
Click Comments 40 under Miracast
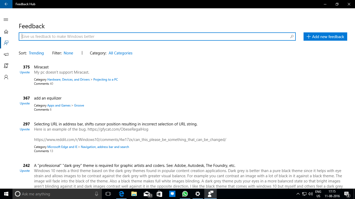point(43,84)
